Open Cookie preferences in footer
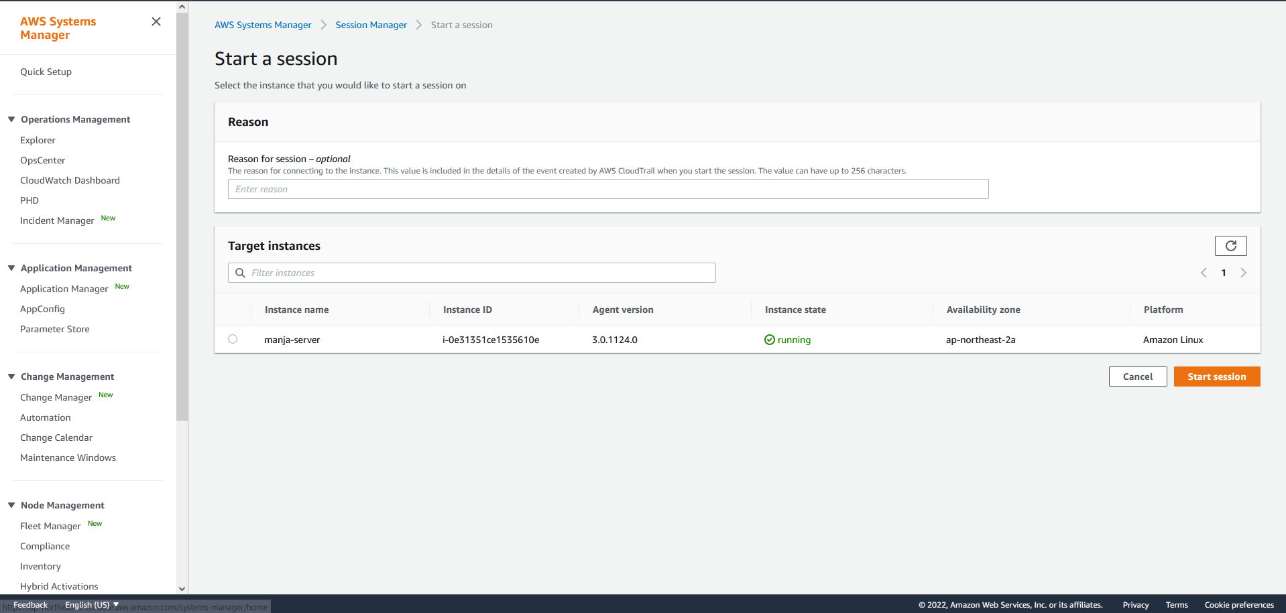1286x613 pixels. pyautogui.click(x=1238, y=604)
